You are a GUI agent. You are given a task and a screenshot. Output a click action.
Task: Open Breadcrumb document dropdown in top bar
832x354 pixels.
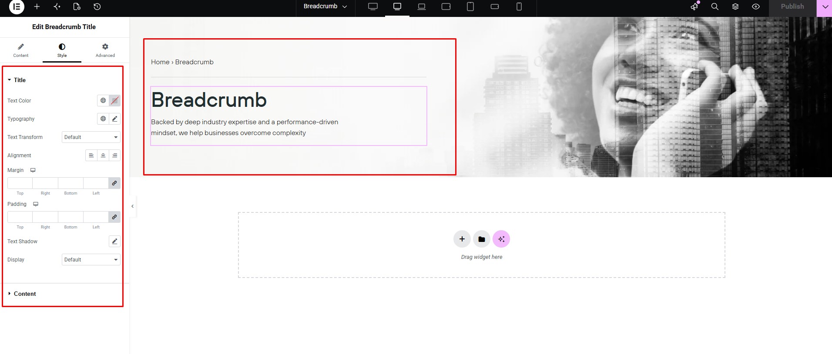(325, 7)
